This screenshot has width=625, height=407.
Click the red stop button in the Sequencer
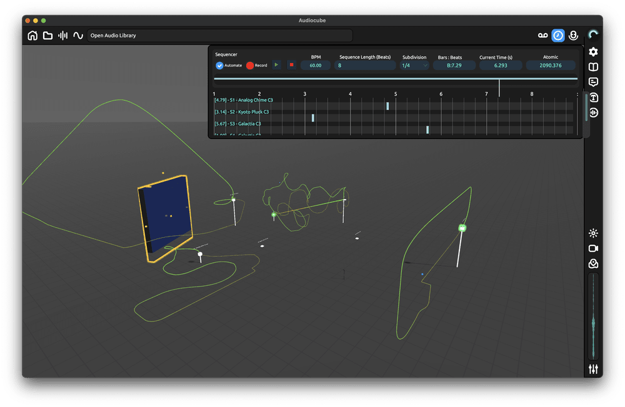(x=291, y=64)
